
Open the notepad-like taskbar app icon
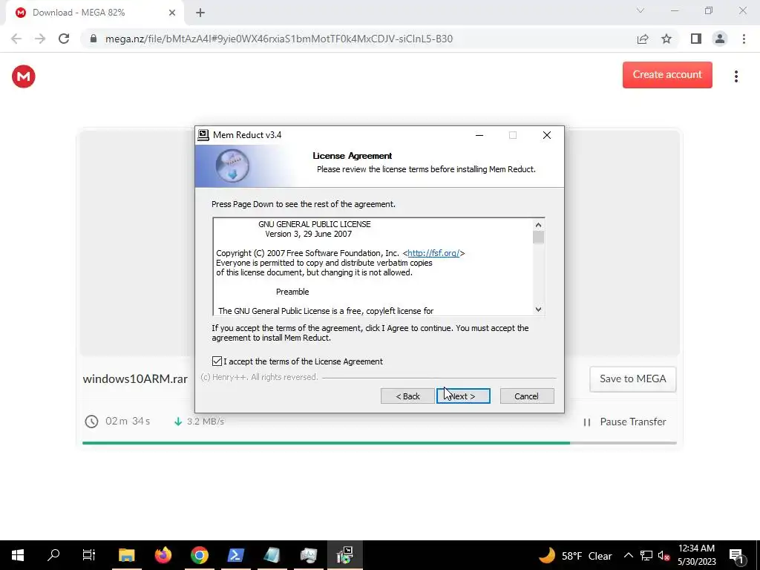[x=272, y=555]
